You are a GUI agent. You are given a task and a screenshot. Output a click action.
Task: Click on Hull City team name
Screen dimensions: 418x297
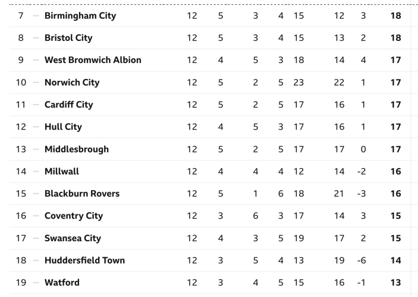(63, 127)
